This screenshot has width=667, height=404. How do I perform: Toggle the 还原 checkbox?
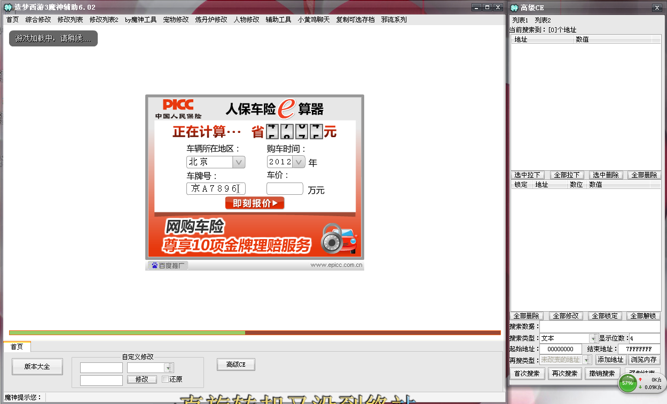click(x=166, y=379)
